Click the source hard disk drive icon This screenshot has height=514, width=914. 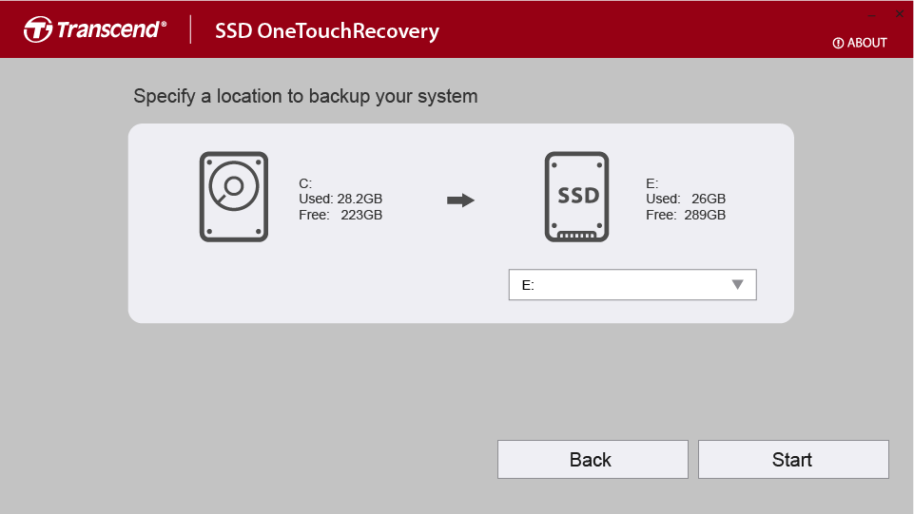click(234, 197)
